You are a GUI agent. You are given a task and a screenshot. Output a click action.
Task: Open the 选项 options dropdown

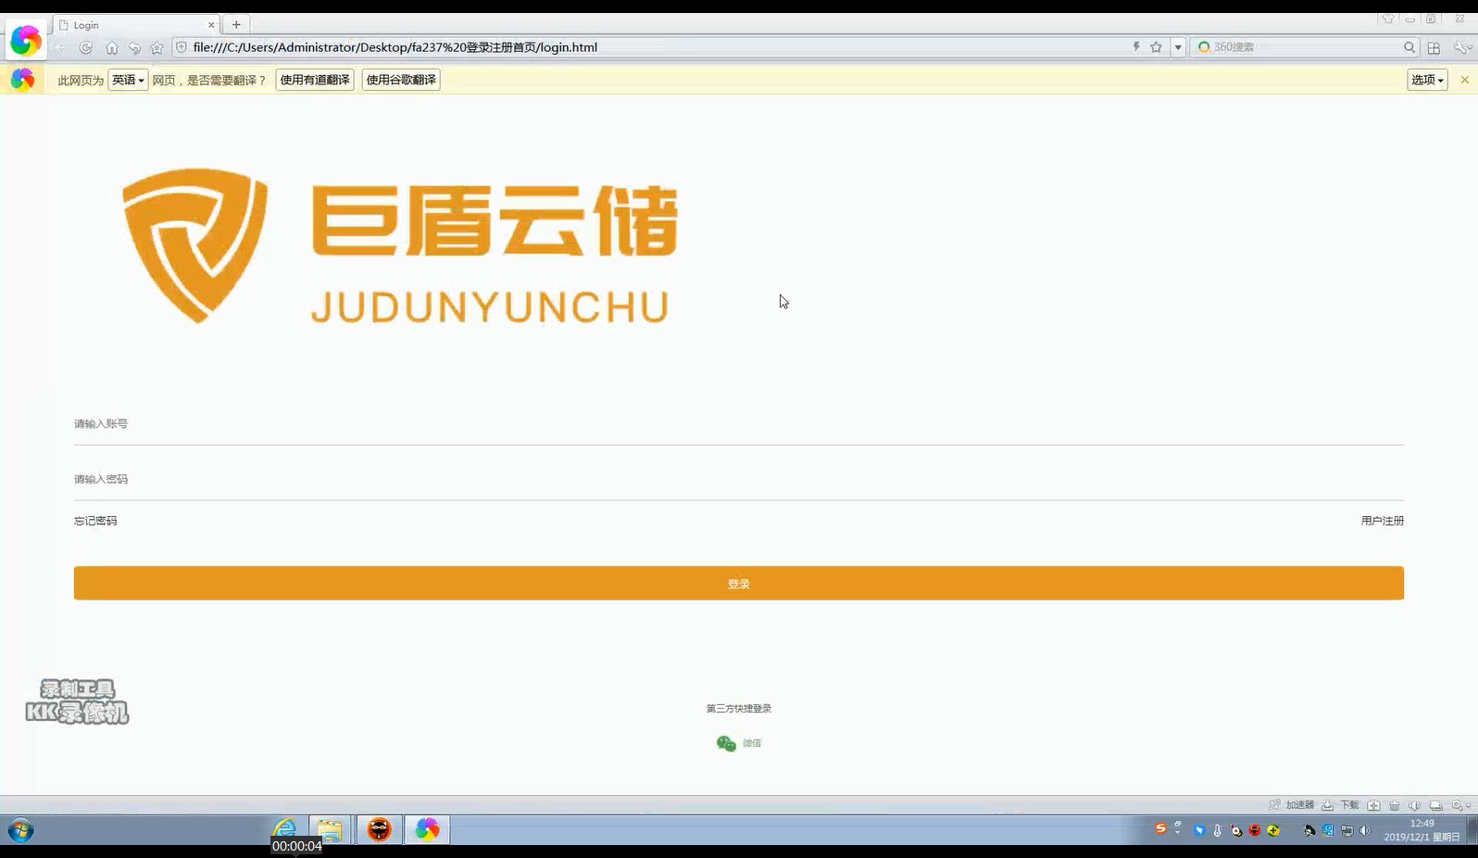(x=1427, y=80)
